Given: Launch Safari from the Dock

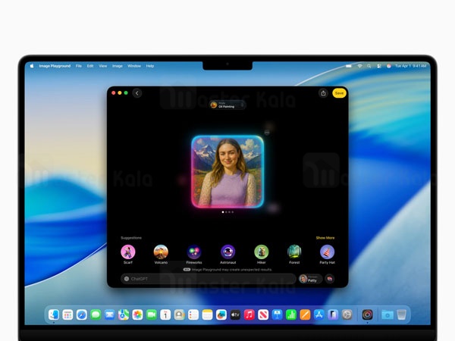Looking at the screenshot, I should pyautogui.click(x=82, y=314).
